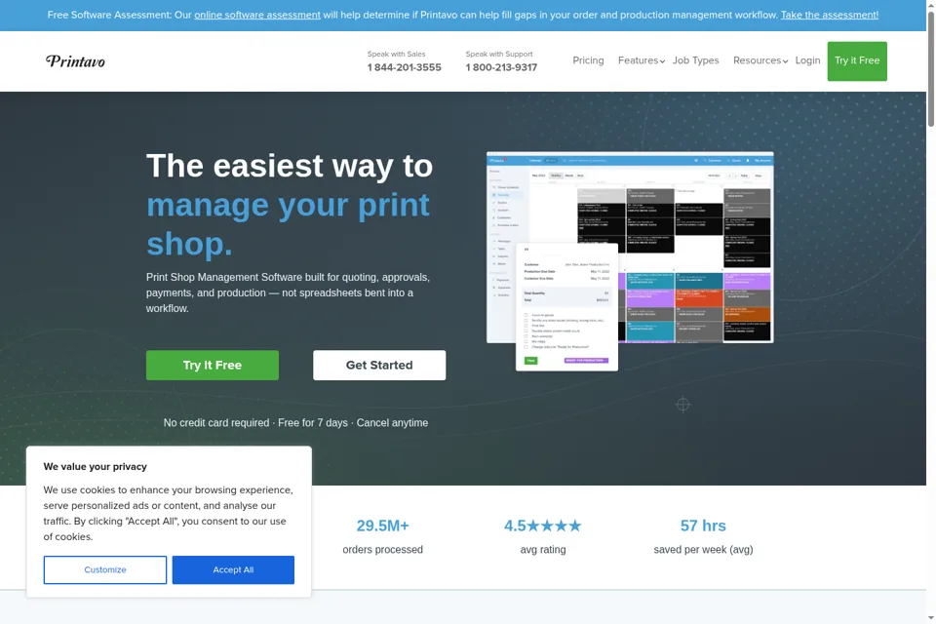Expand the Resources menu
Viewport: 936px width, 624px height.
760,60
